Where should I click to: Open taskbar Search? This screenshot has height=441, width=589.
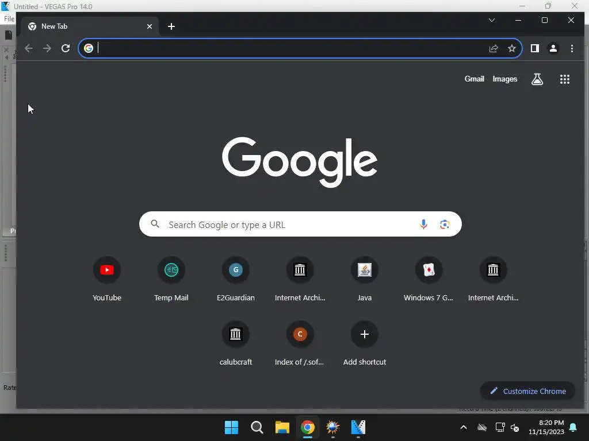[257, 427]
